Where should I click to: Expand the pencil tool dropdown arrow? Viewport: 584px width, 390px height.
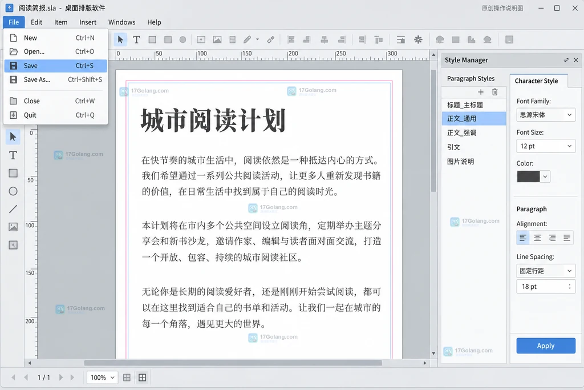[257, 39]
